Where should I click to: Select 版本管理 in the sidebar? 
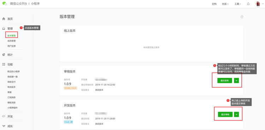pyautogui.click(x=12, y=36)
